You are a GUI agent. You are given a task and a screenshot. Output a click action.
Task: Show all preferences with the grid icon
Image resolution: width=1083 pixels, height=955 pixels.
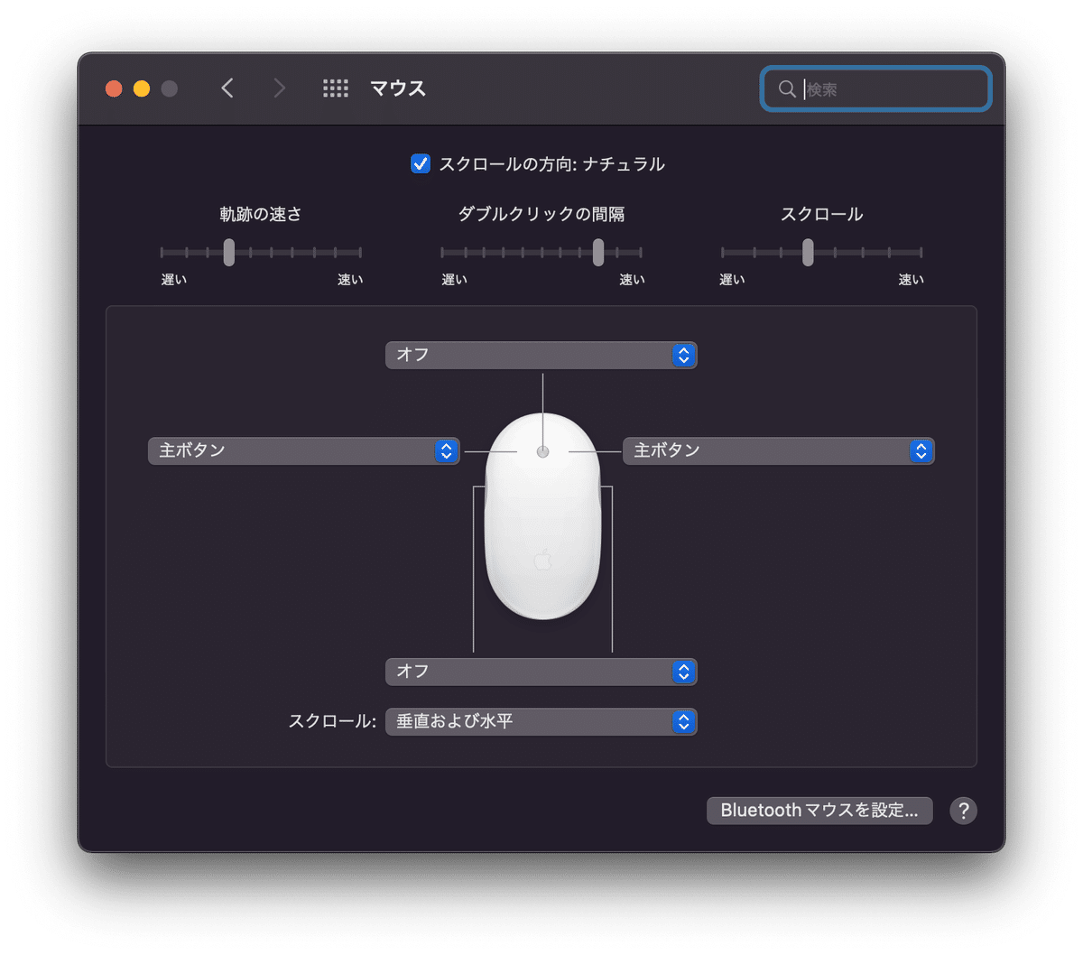click(336, 88)
